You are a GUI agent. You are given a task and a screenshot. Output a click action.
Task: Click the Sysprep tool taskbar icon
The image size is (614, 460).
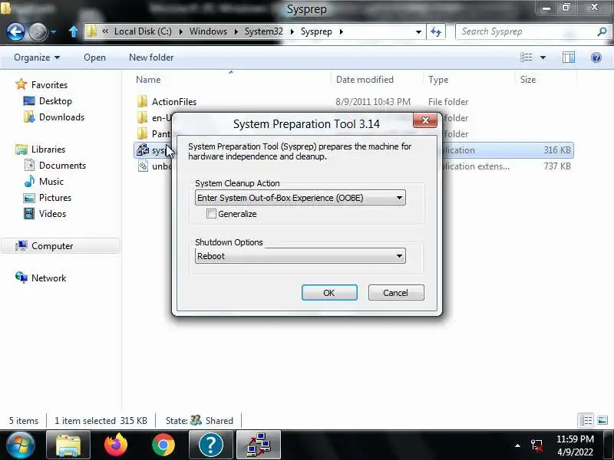click(259, 445)
